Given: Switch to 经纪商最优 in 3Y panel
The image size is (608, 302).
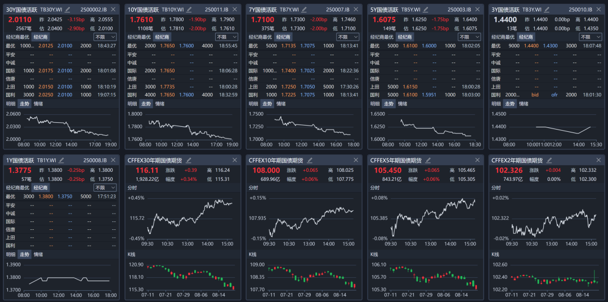Looking at the screenshot, I should point(504,37).
